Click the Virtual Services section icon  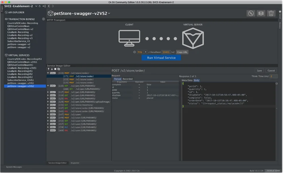click(x=6, y=55)
